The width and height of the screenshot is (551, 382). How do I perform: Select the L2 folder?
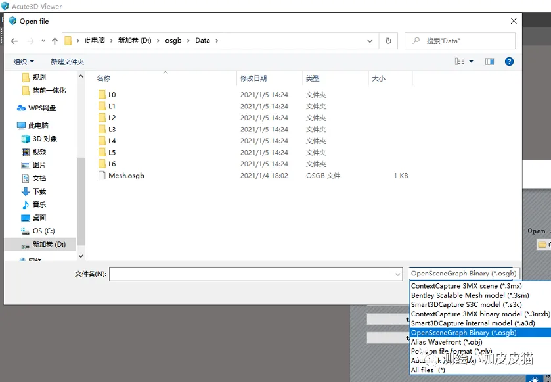click(112, 118)
